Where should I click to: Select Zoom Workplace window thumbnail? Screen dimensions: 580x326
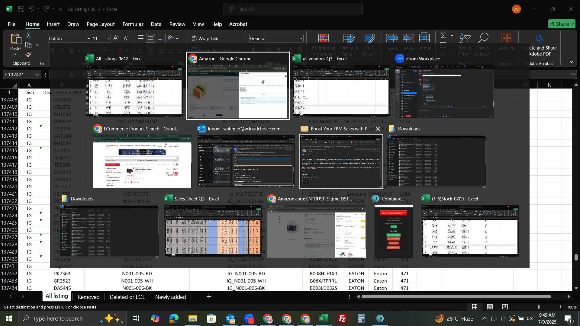[x=444, y=86]
